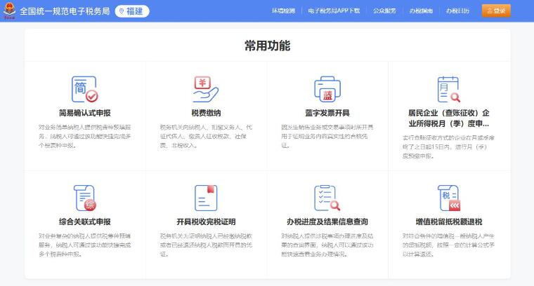The image size is (534, 286).
Task: Open 环境检测 in the top navigation
Action: click(x=282, y=11)
